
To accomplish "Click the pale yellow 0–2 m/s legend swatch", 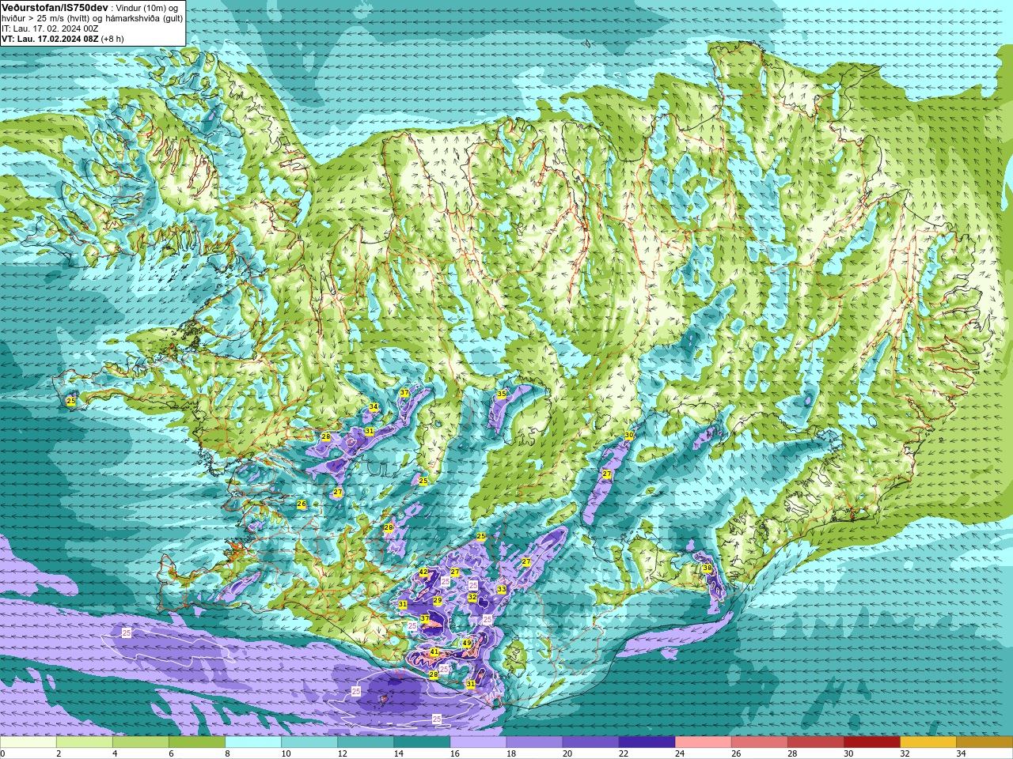I will [x=28, y=742].
